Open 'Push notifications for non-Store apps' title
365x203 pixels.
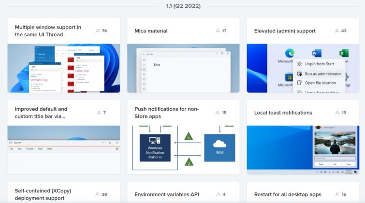167,113
